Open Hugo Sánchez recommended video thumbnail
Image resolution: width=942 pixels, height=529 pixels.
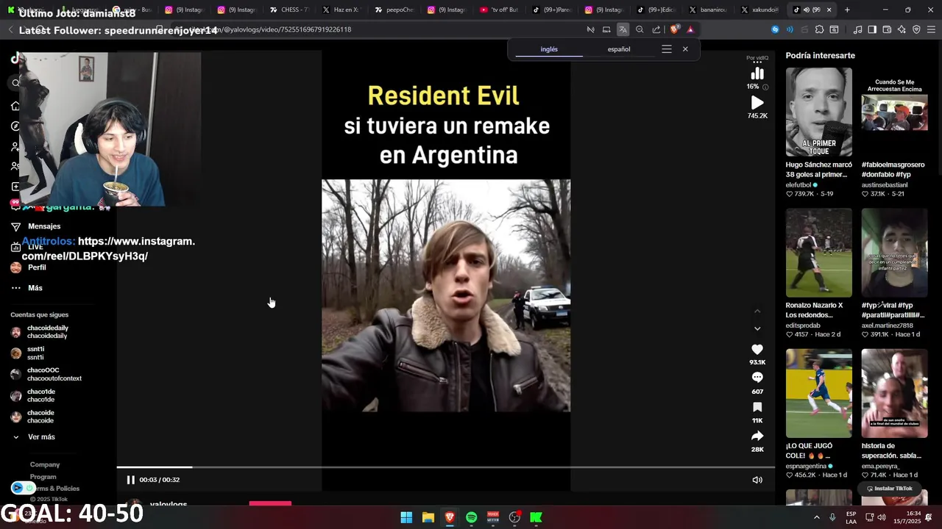click(818, 112)
